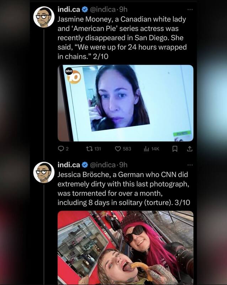Open @indica handle on the first tweet
The width and height of the screenshot is (227, 285).
coord(102,9)
